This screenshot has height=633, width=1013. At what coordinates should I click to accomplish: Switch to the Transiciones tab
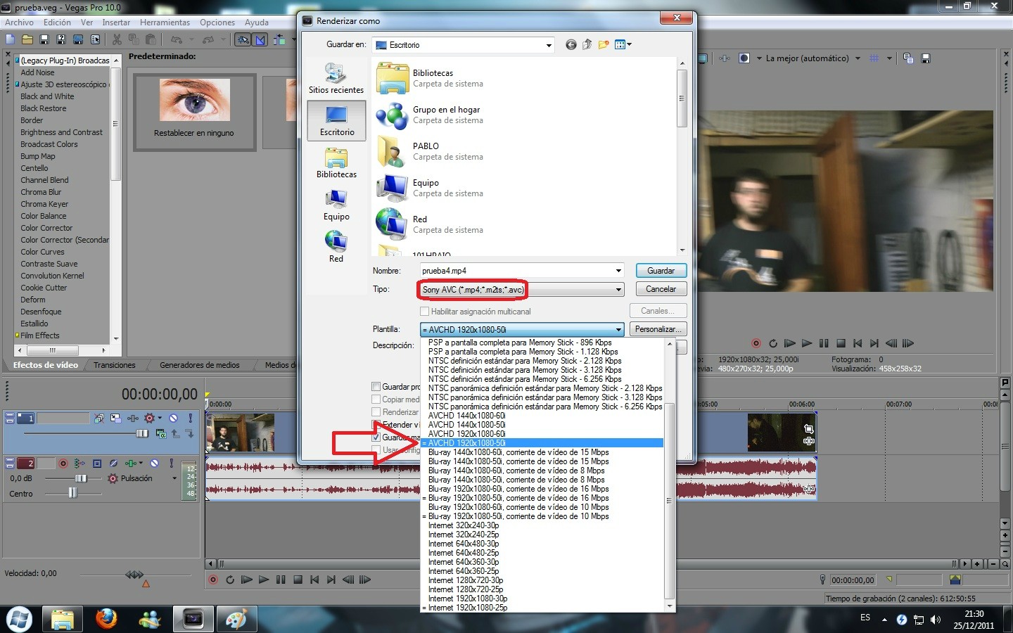pyautogui.click(x=115, y=365)
